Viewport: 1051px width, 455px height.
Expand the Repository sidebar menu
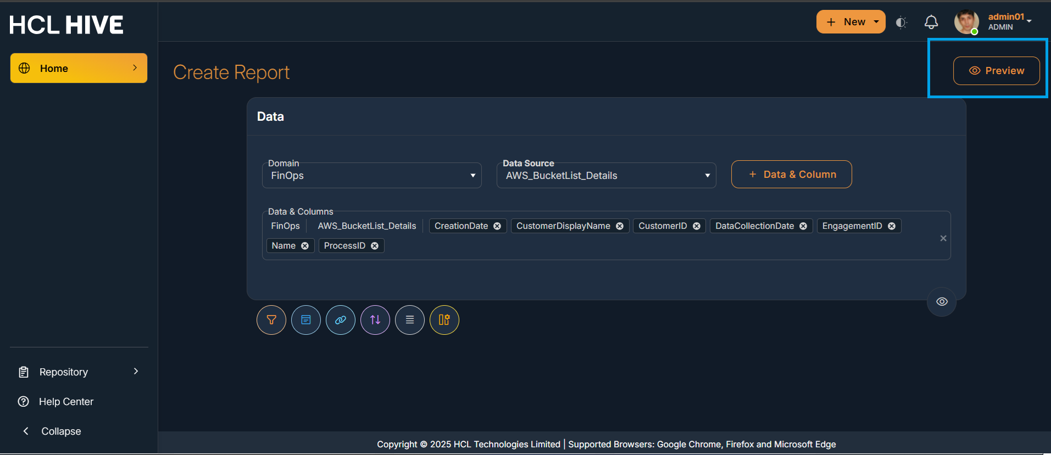click(x=79, y=372)
